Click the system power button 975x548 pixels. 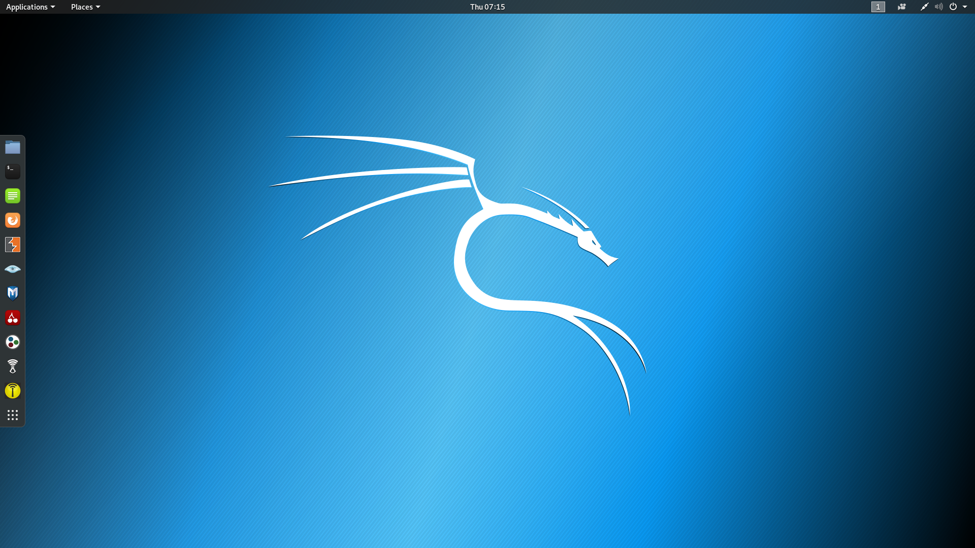point(952,7)
